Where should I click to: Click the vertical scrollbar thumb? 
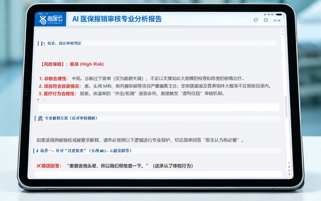point(286,106)
